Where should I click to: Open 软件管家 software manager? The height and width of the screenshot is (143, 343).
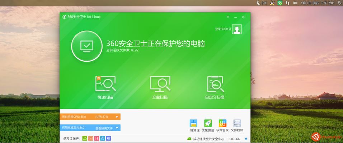point(222,126)
